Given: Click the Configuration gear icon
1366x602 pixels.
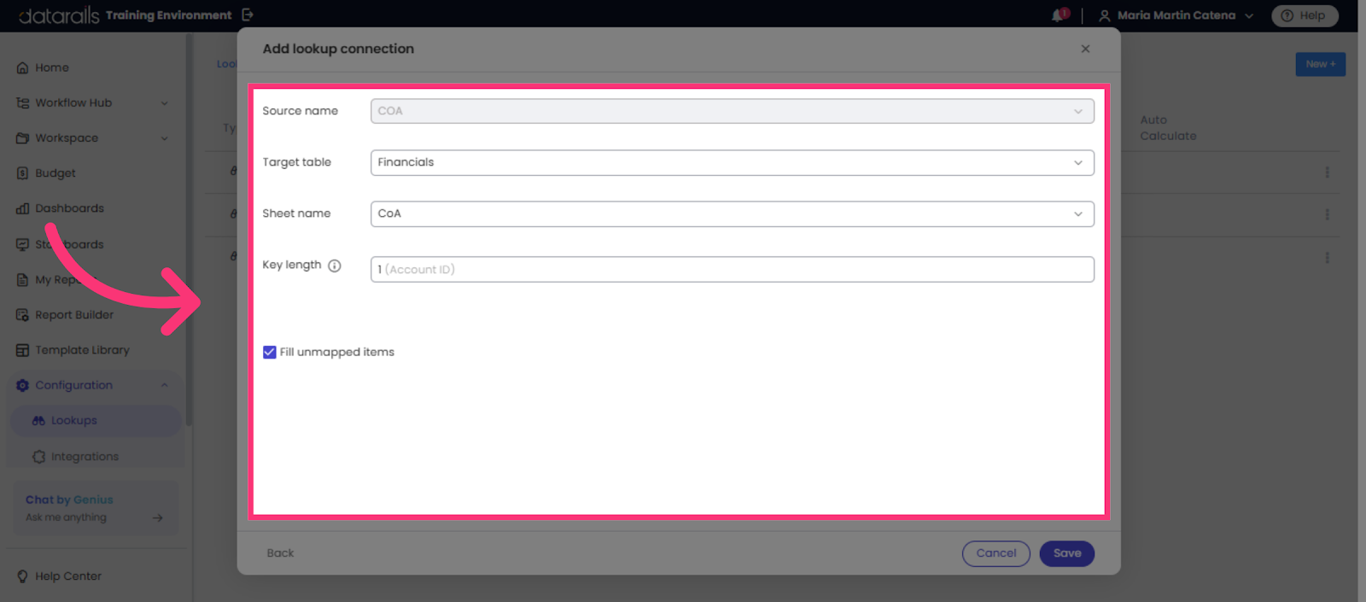Looking at the screenshot, I should tap(23, 385).
